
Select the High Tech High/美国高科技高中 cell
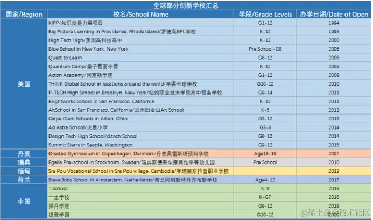pyautogui.click(x=140, y=40)
